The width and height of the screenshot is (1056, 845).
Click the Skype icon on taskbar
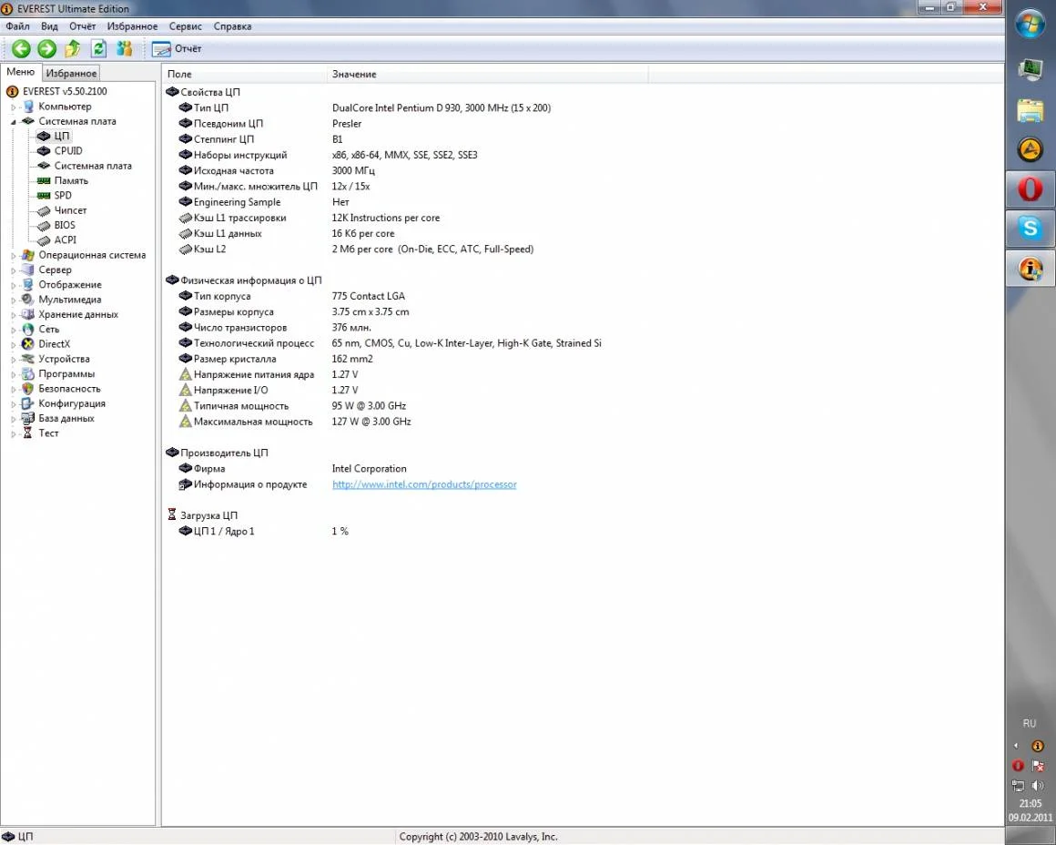pos(1030,229)
